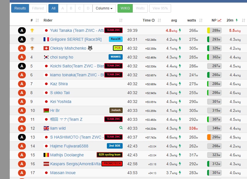Open choi sung ho rider profile
247x179 pixels.
click(62, 57)
